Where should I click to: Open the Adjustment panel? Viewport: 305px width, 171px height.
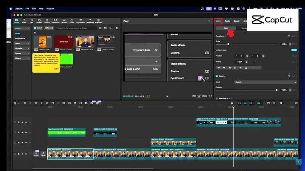pyautogui.click(x=80, y=21)
